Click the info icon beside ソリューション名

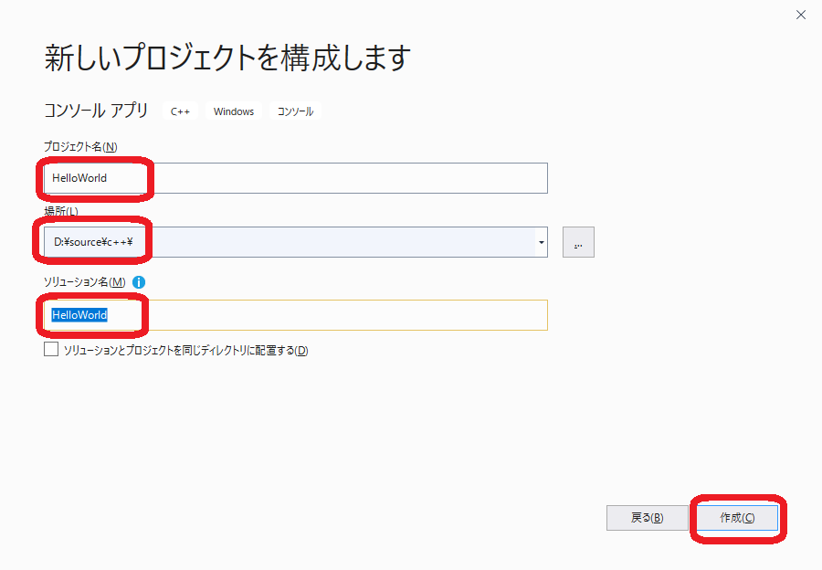click(x=140, y=282)
